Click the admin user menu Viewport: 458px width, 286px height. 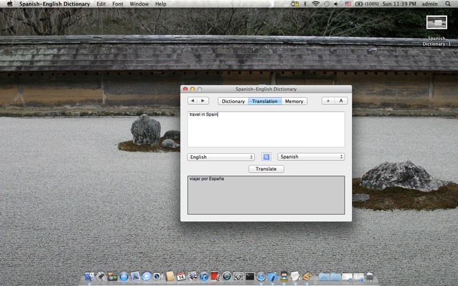[430, 4]
